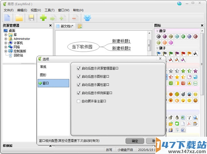Click the new tab note icon

[x=80, y=26]
